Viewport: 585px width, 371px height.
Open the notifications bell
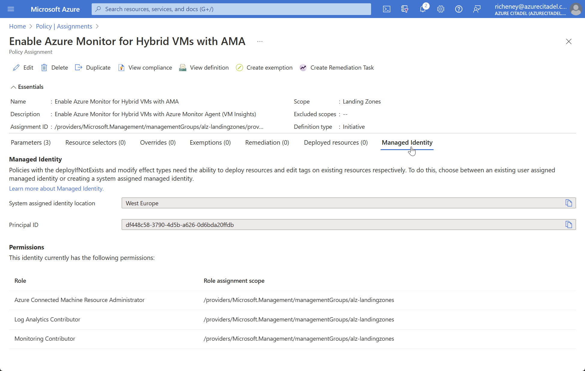[423, 9]
